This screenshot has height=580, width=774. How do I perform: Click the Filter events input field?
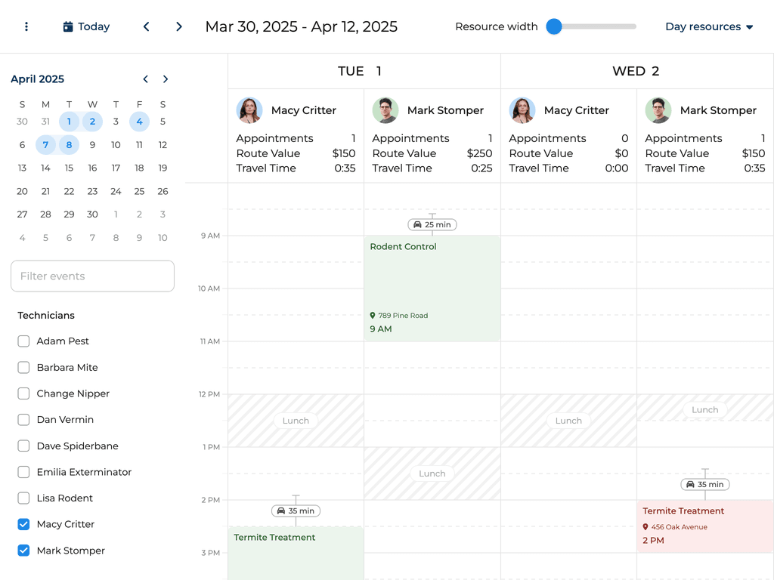point(92,276)
